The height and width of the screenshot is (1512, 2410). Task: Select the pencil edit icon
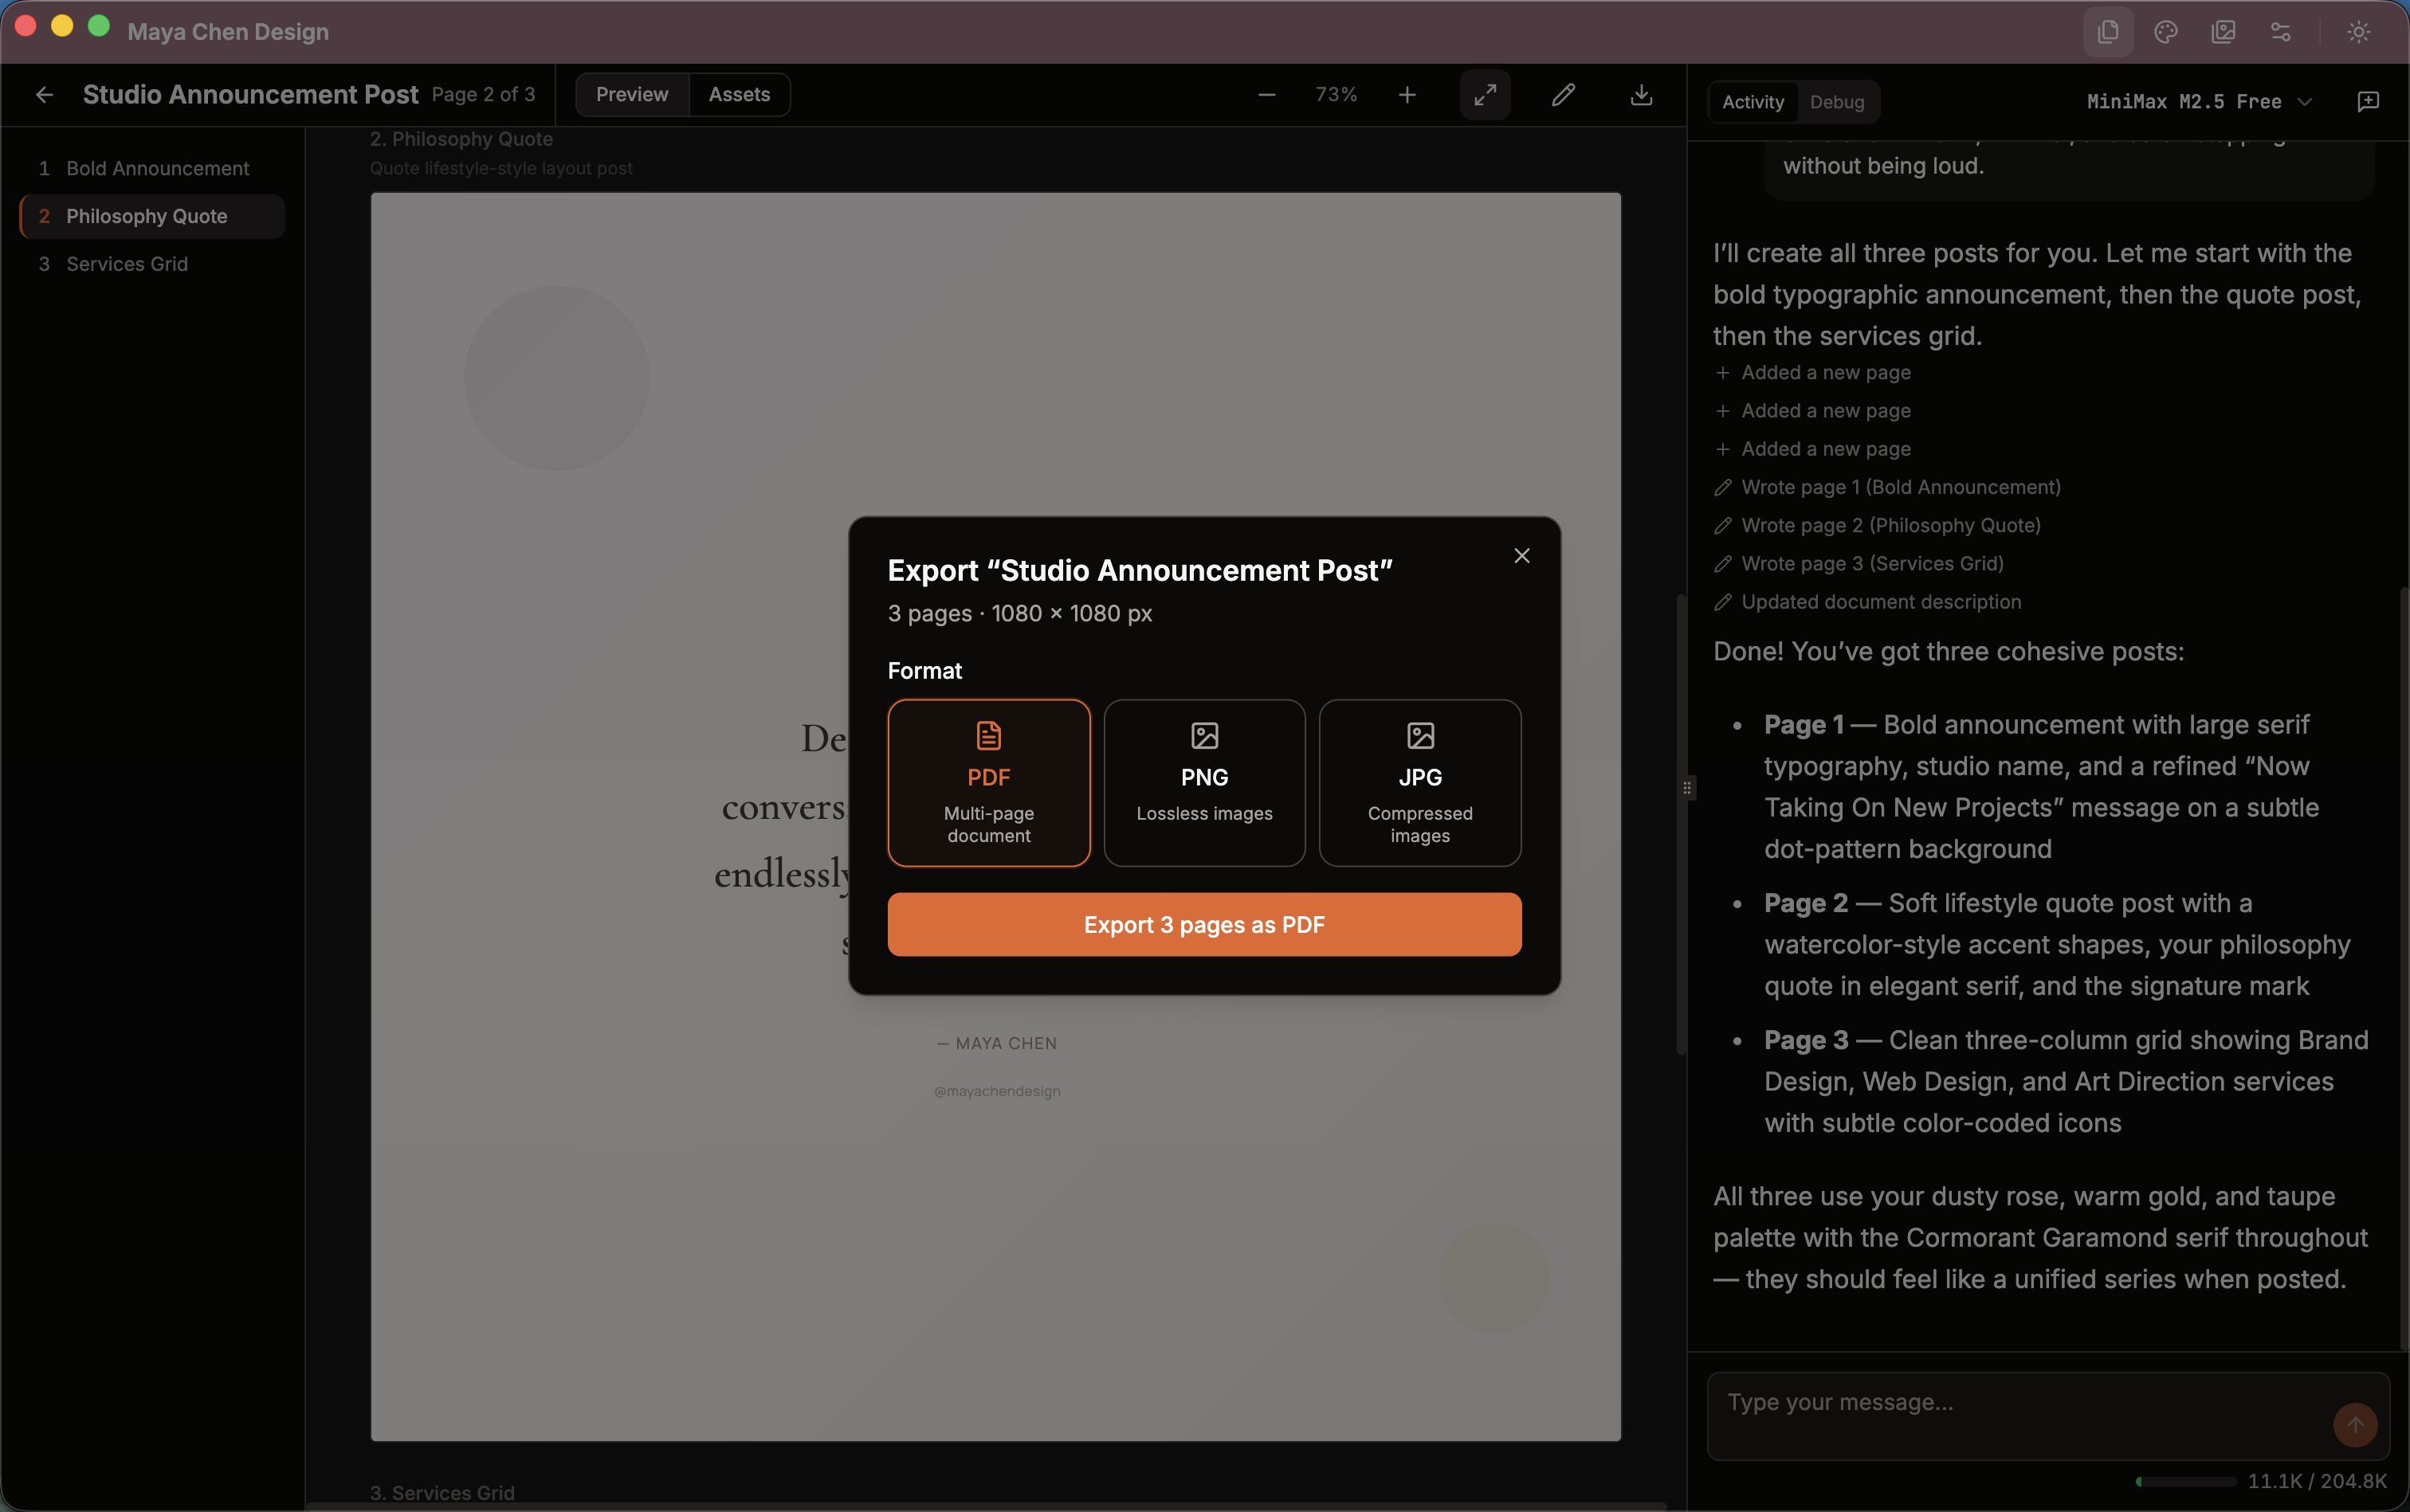point(1562,95)
